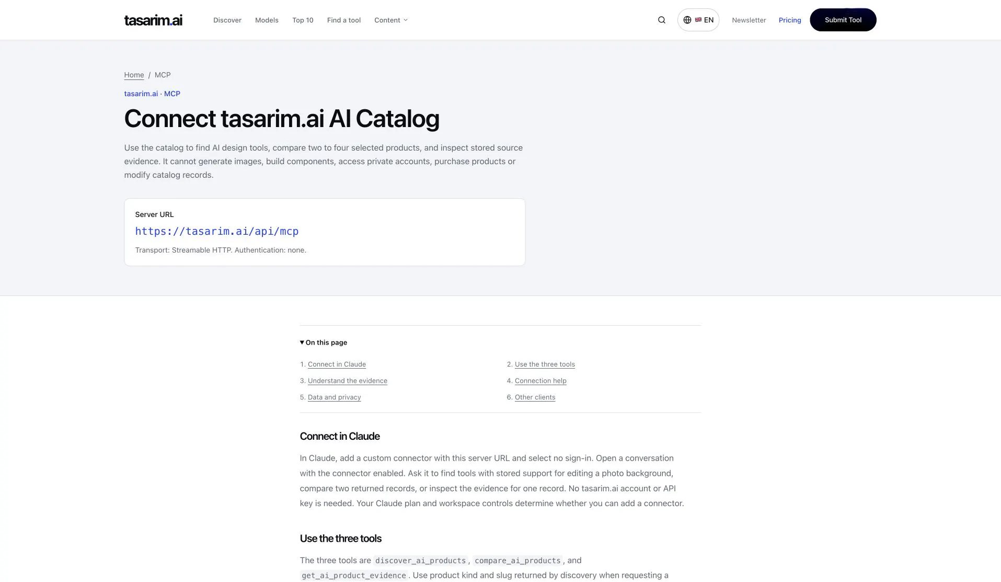Click the Server URL label
The height and width of the screenshot is (582, 1001).
(154, 214)
